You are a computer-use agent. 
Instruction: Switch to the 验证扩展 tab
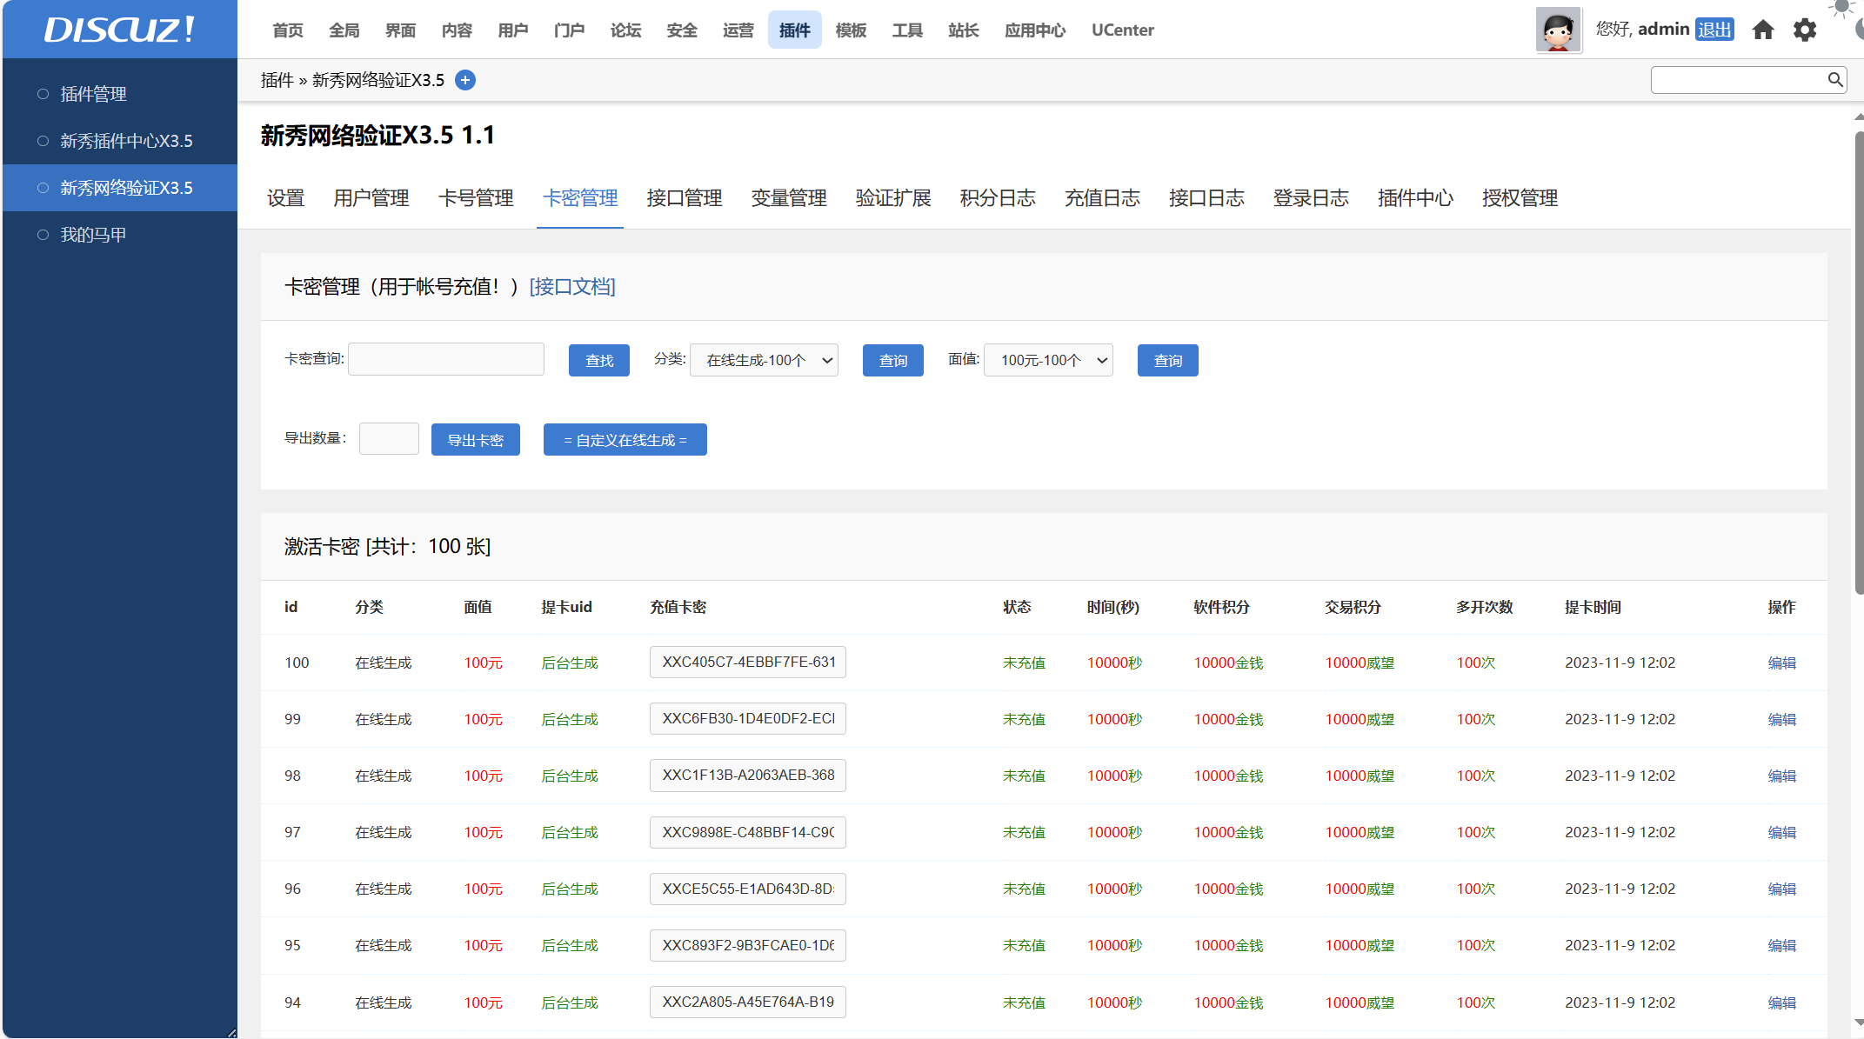point(893,198)
